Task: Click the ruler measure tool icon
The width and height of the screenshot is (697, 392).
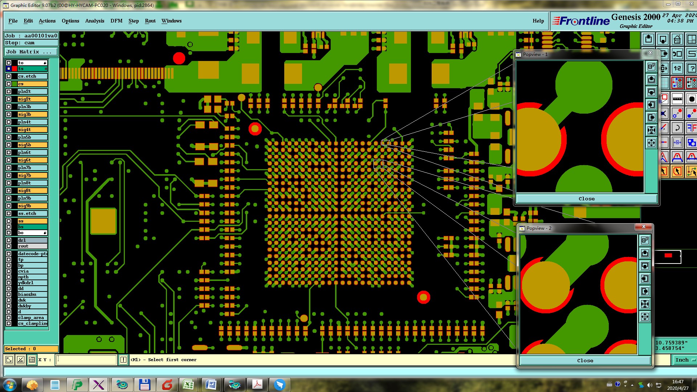Action: (677, 98)
